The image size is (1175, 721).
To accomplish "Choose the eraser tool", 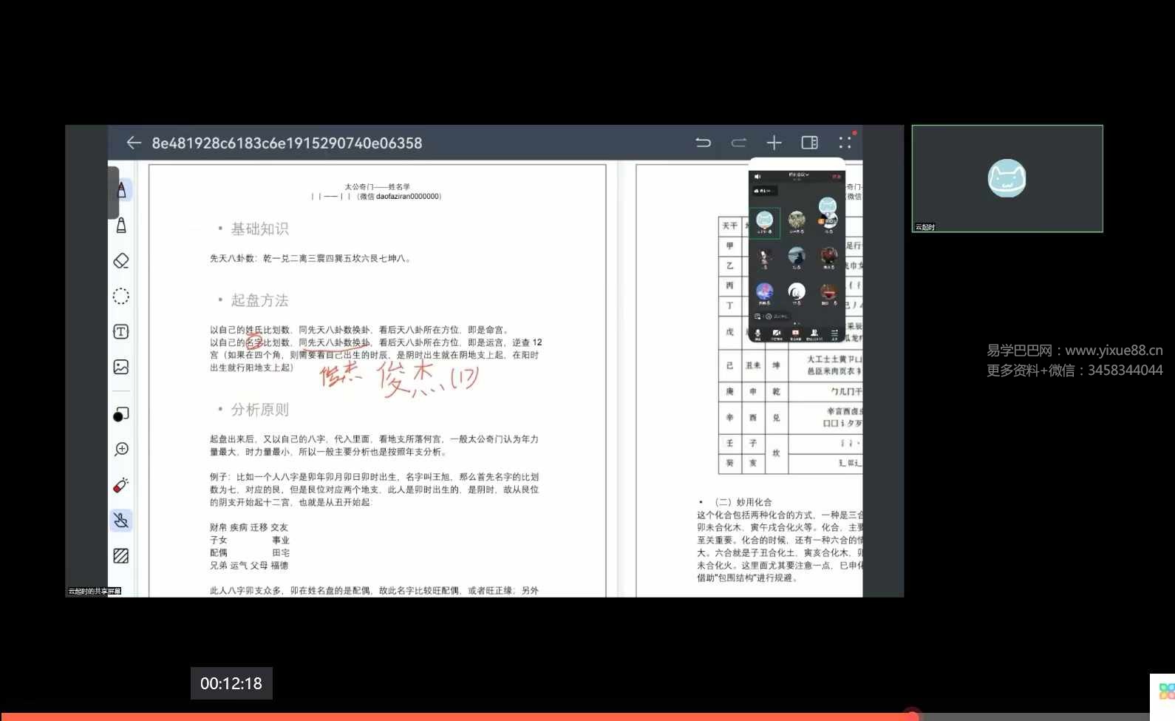I will click(121, 261).
